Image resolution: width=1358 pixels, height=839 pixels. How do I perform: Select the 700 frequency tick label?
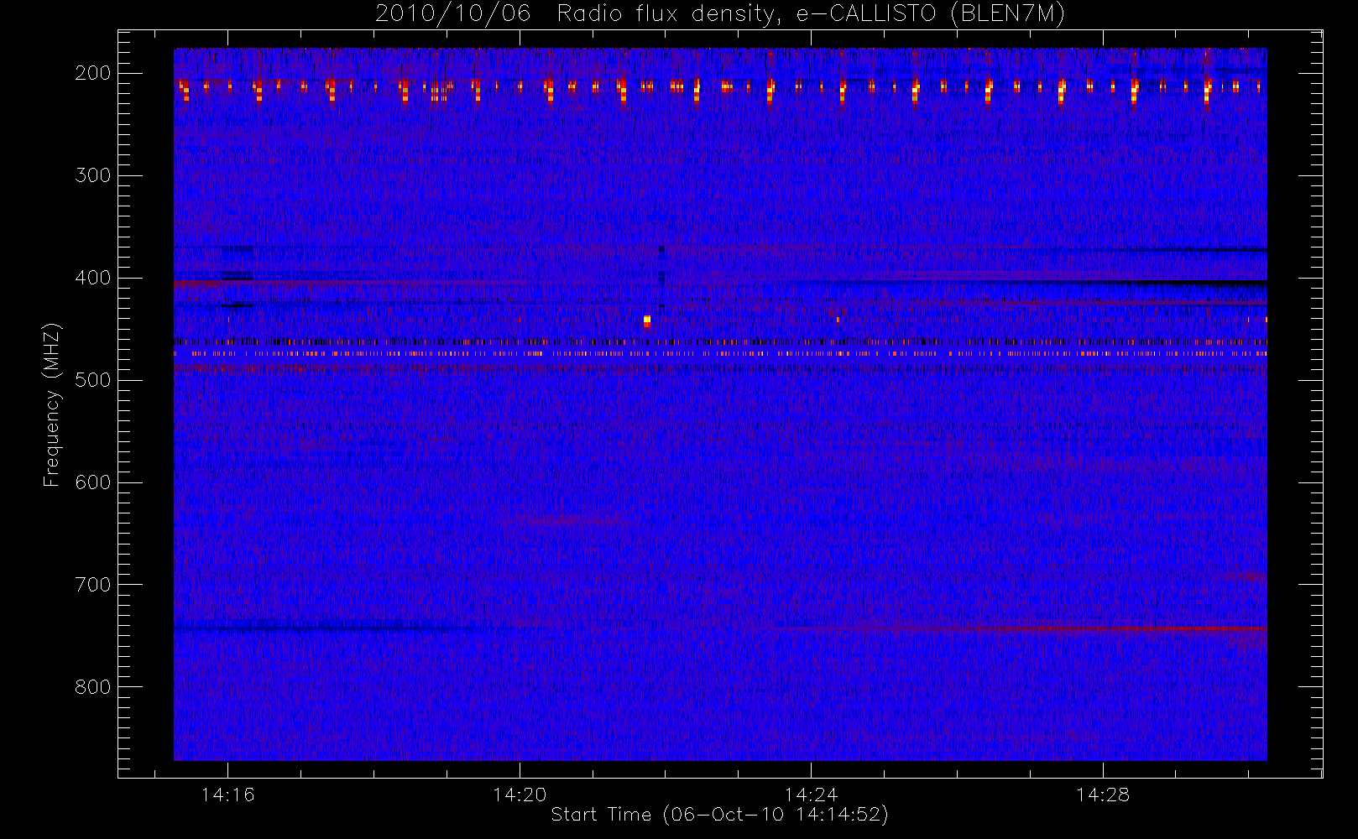click(x=92, y=585)
